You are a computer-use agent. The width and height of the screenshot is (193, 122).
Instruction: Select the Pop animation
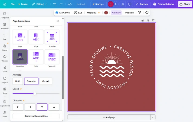[x=20, y=37]
